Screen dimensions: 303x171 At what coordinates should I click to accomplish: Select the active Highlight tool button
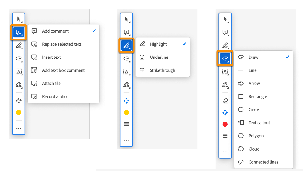(x=126, y=45)
